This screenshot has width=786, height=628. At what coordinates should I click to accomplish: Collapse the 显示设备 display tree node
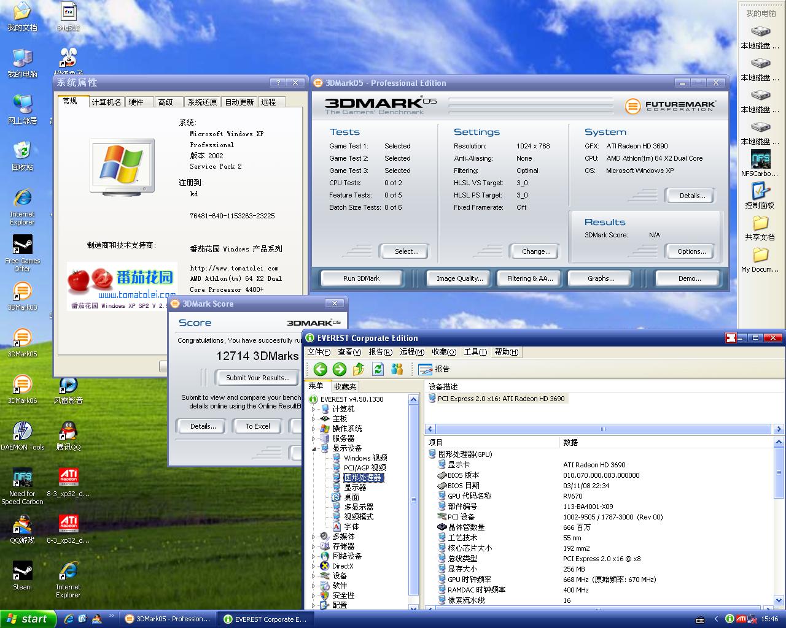[314, 448]
